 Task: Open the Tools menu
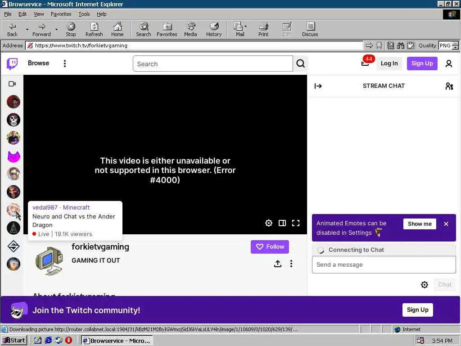coord(84,14)
